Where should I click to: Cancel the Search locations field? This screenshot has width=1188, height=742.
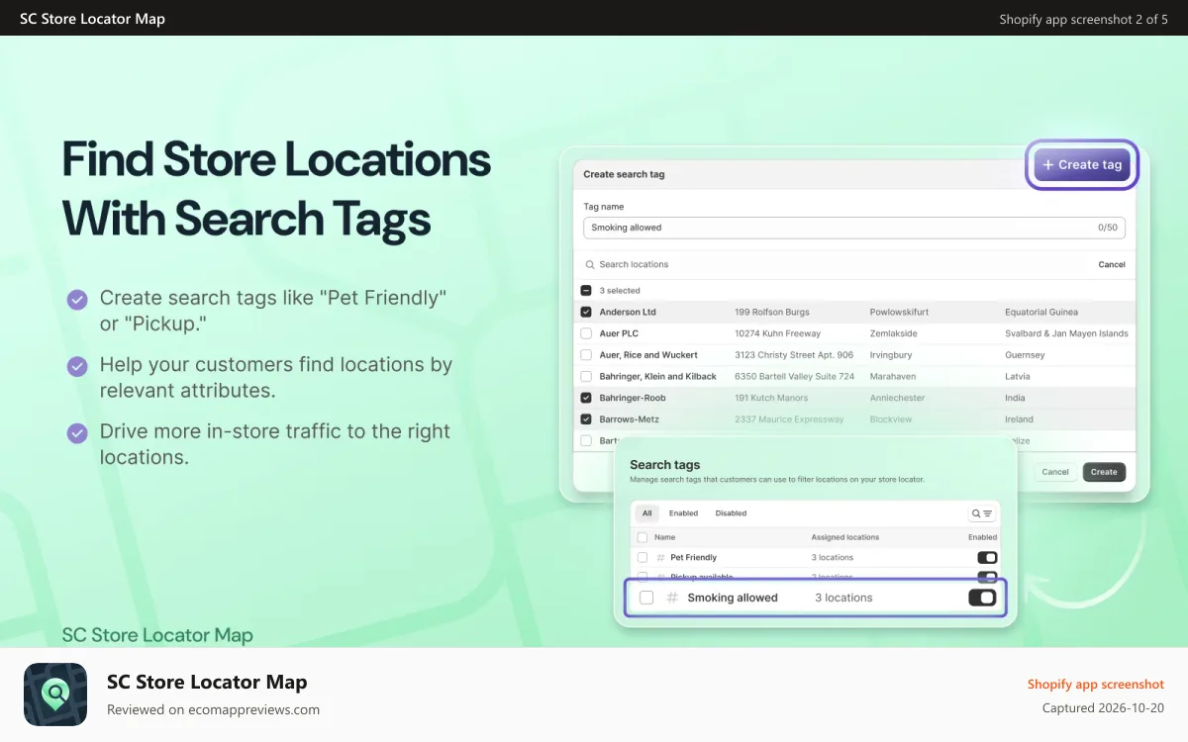(x=1112, y=265)
